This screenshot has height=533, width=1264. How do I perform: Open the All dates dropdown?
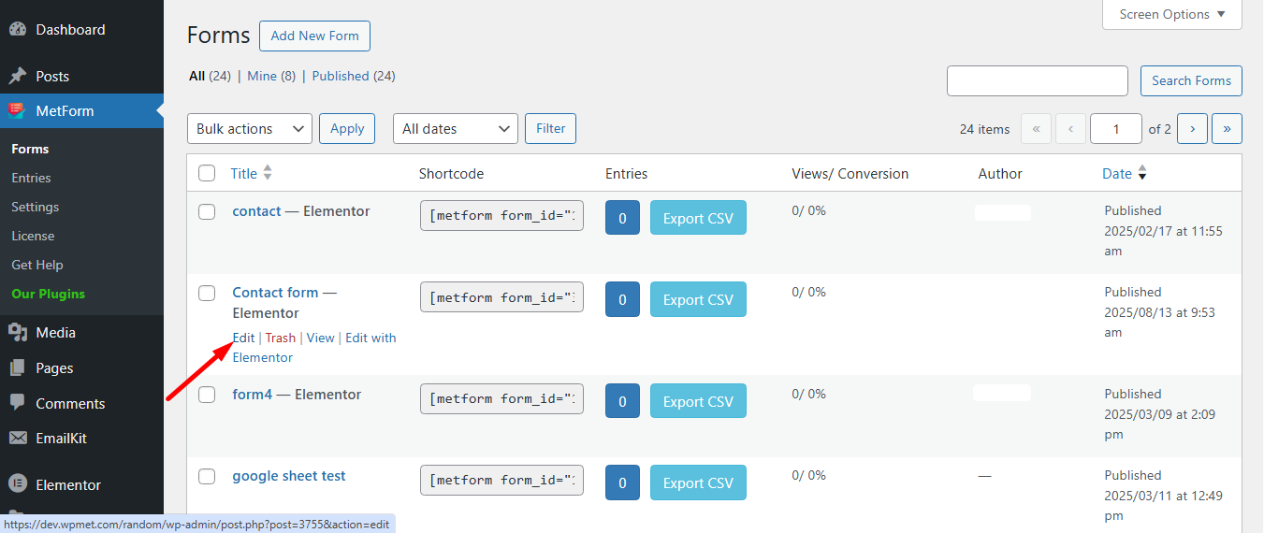pyautogui.click(x=456, y=129)
